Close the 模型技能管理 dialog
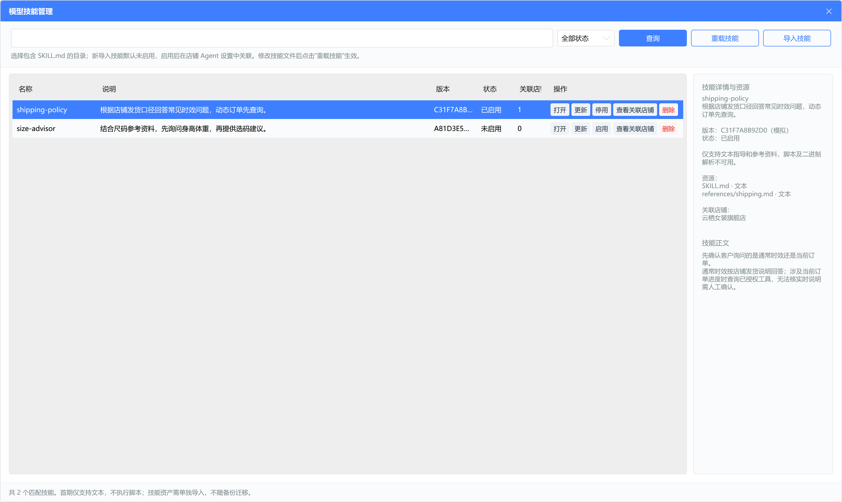This screenshot has height=502, width=842. (828, 11)
